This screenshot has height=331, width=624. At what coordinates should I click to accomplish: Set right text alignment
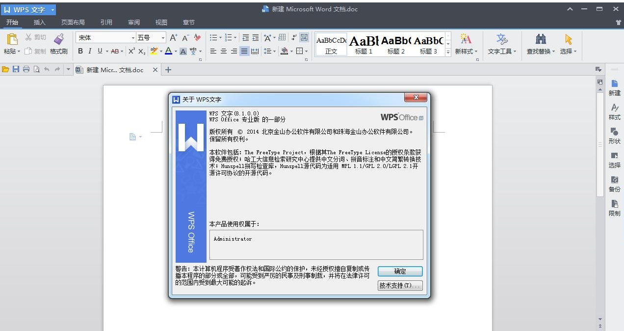pos(234,51)
